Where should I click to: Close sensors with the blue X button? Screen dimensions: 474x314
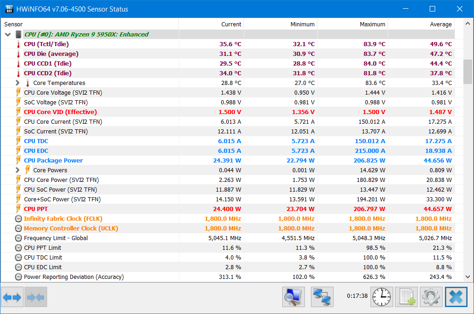[456, 297]
